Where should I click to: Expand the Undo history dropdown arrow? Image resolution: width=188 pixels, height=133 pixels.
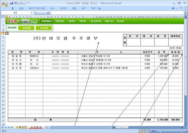(18, 3)
